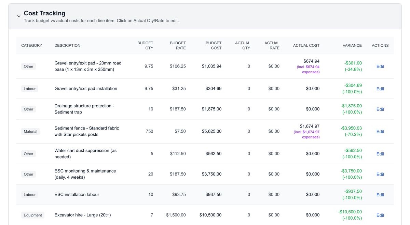Edit the ESC installation labour row

380,195
